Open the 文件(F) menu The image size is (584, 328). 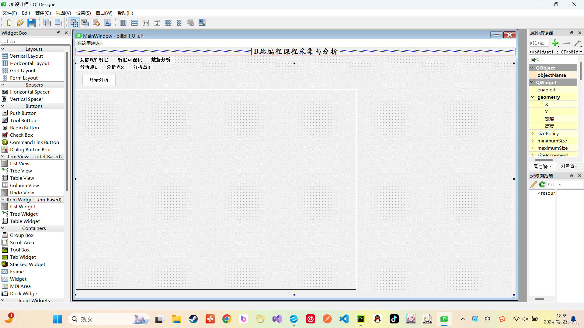(x=10, y=13)
